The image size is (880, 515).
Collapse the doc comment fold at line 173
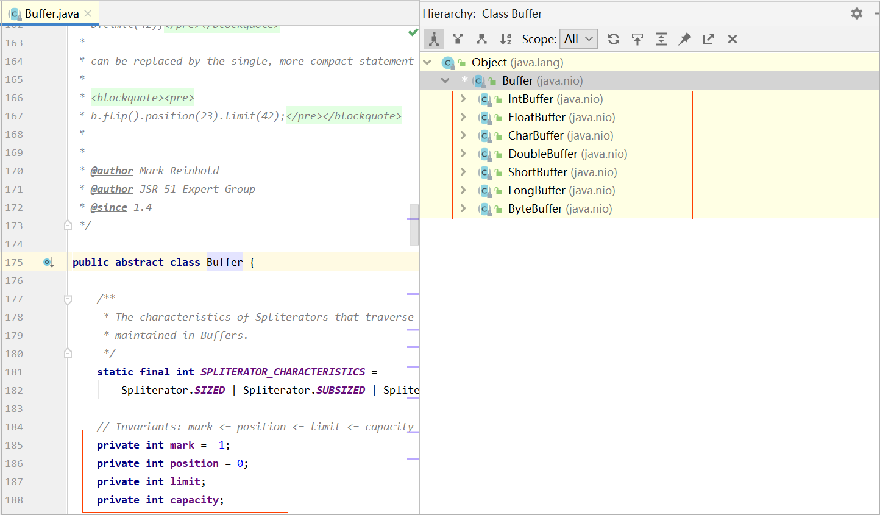pyautogui.click(x=68, y=226)
